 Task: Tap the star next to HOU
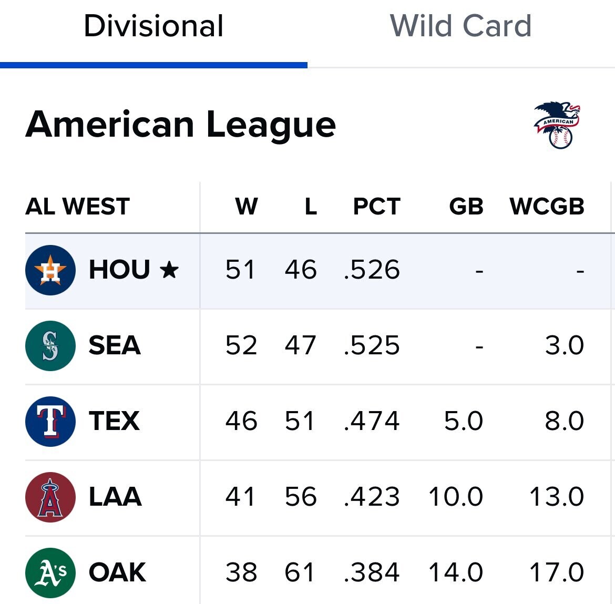tap(169, 270)
